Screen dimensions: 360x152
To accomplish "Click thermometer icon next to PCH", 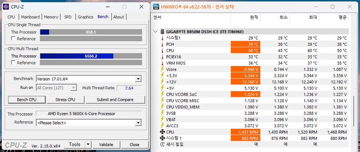I will [x=162, y=44].
